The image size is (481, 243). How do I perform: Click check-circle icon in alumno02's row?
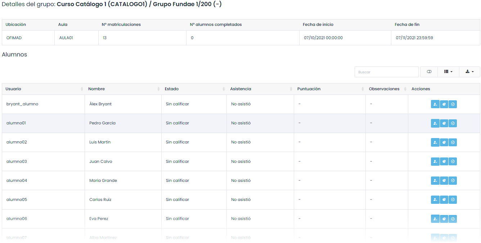tap(453, 142)
